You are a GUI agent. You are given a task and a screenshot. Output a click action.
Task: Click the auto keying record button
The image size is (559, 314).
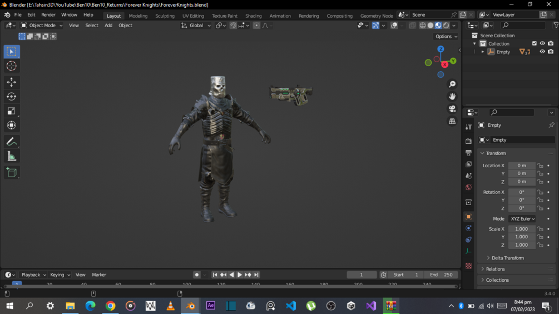tap(196, 275)
